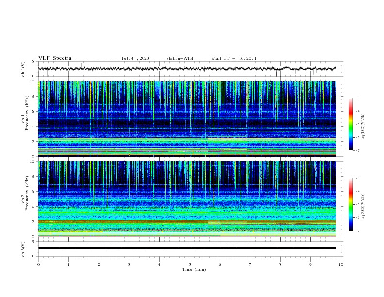Image resolution: width=384 pixels, height=297 pixels.
Task: Click the "-5" tick on the ch.1(V) axis
Action: (x=33, y=77)
